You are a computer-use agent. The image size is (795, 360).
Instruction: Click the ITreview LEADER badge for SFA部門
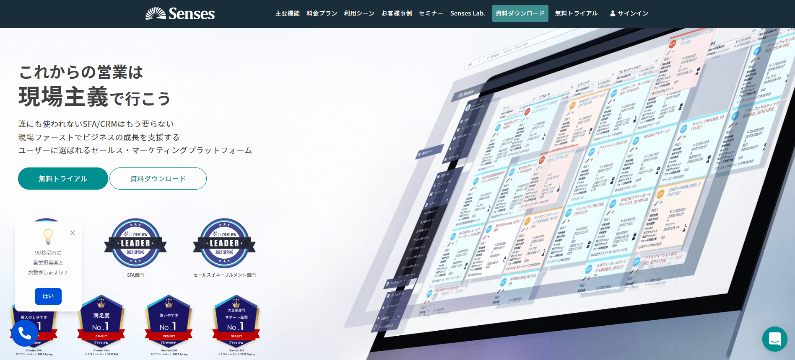point(135,244)
